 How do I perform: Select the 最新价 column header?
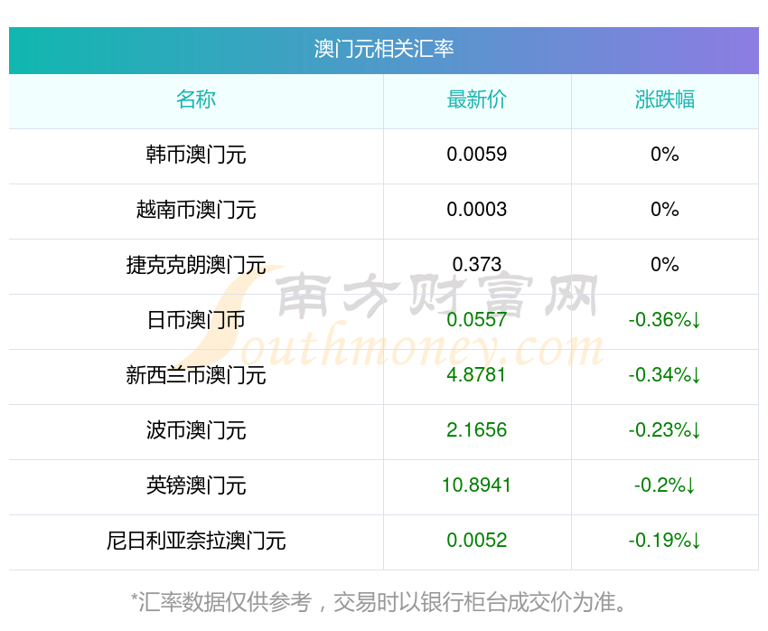click(476, 99)
